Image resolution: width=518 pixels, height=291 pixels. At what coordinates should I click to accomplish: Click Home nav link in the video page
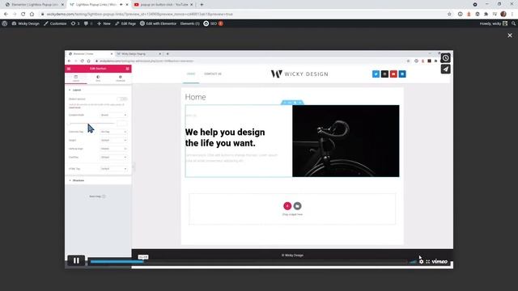tap(191, 74)
